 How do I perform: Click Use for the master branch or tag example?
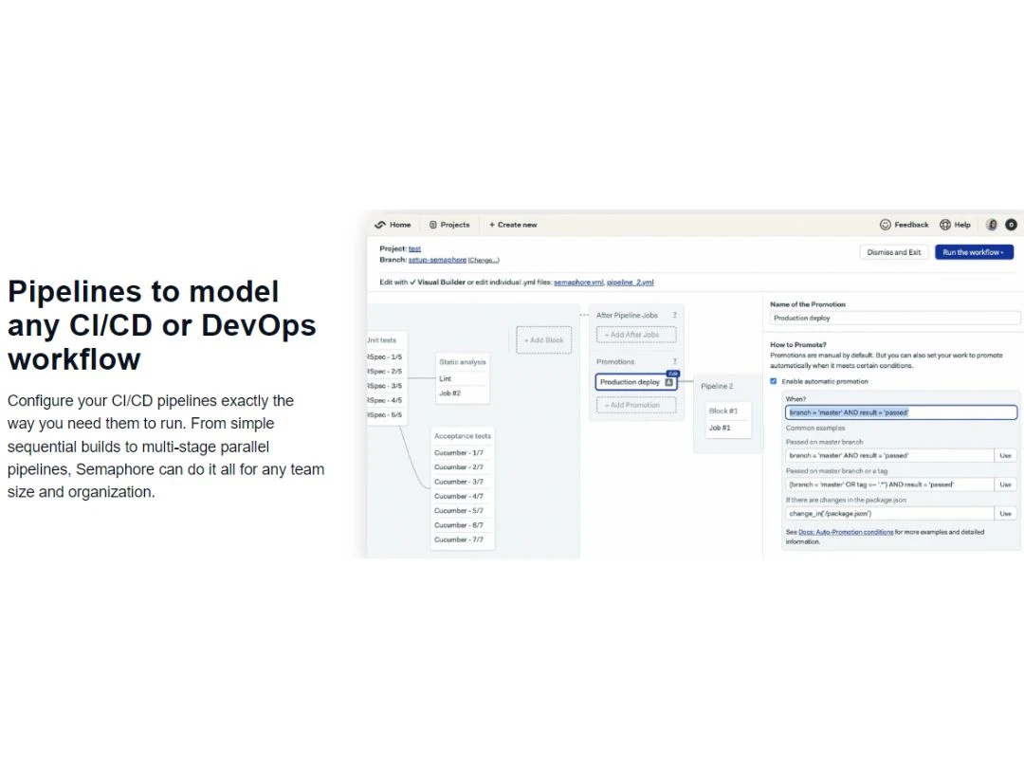(x=1005, y=485)
